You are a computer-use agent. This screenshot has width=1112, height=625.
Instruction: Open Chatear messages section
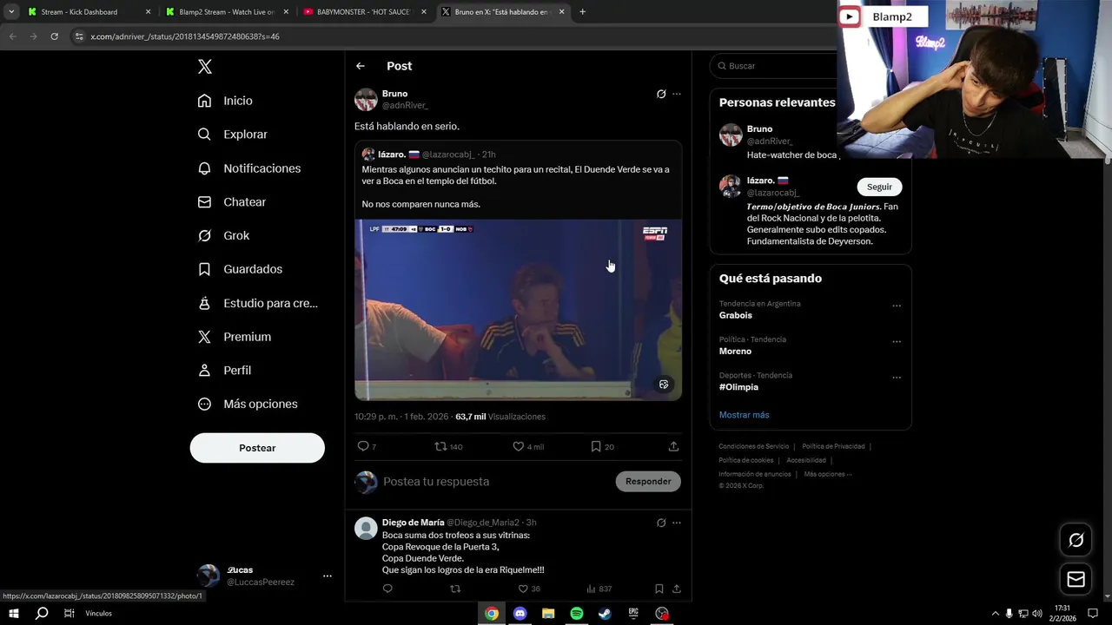point(231,201)
